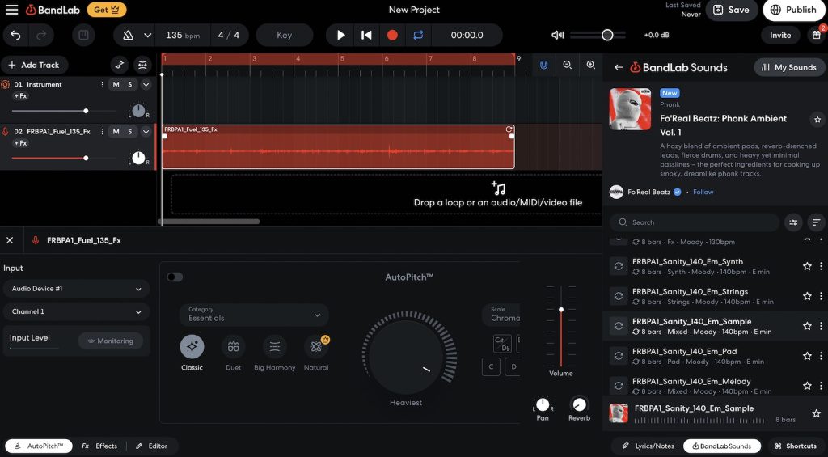Click the red Record button
The image size is (828, 457).
tap(392, 36)
